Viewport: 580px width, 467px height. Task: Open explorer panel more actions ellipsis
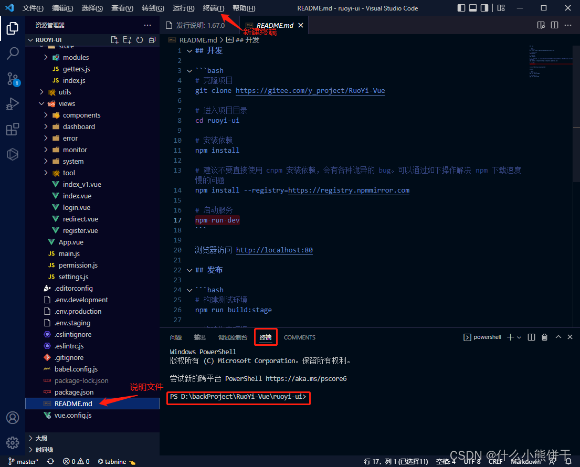coord(147,25)
